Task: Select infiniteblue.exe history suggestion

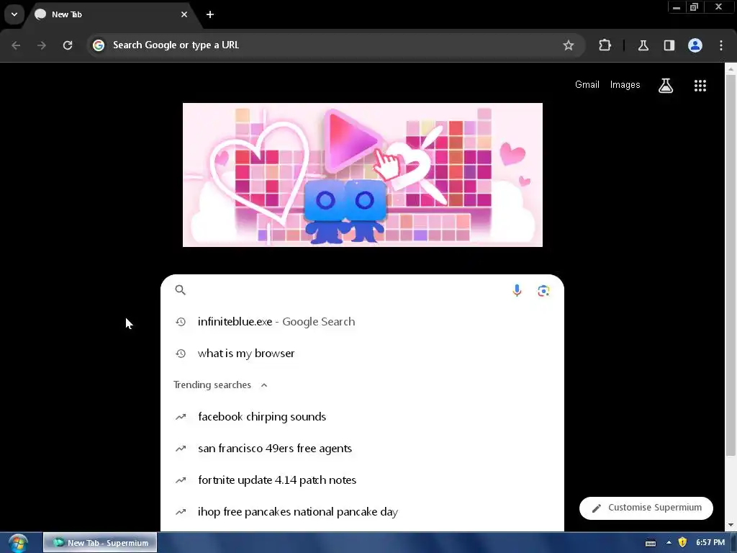Action: tap(362, 322)
